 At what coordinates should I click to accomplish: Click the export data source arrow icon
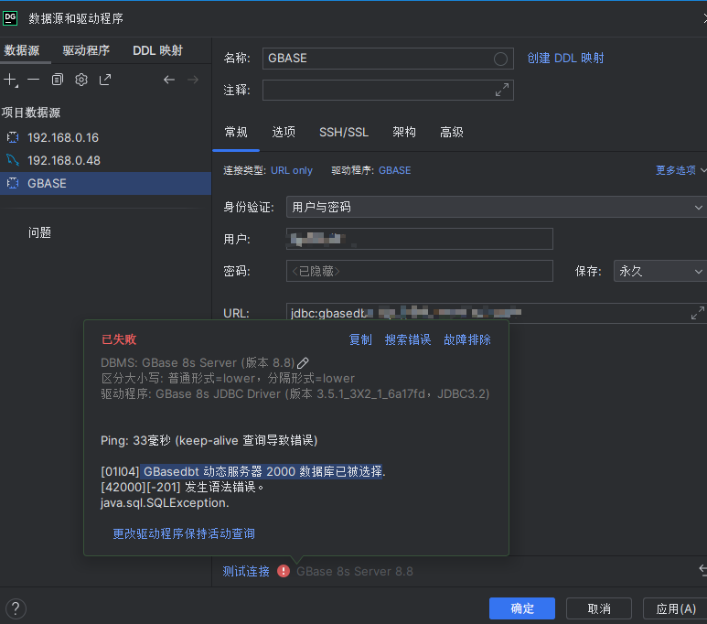coord(105,80)
